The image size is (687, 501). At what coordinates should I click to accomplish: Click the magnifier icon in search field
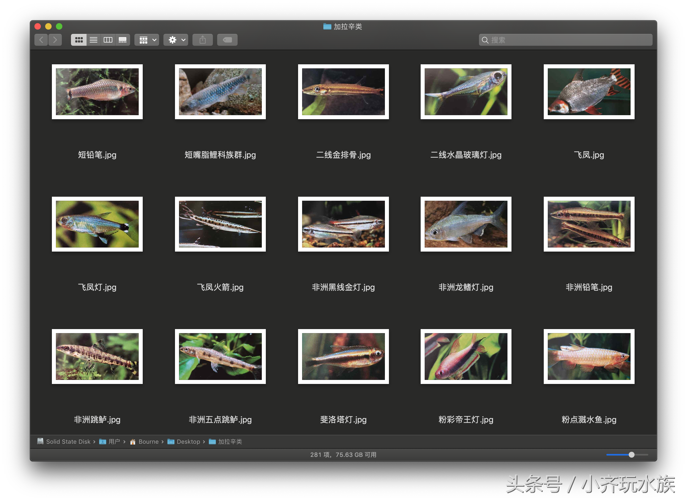pyautogui.click(x=485, y=40)
